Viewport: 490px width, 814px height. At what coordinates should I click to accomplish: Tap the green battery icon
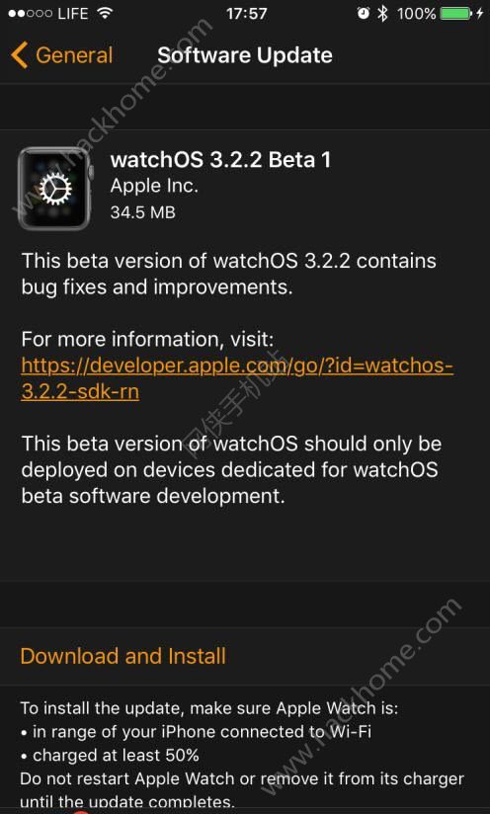(456, 14)
